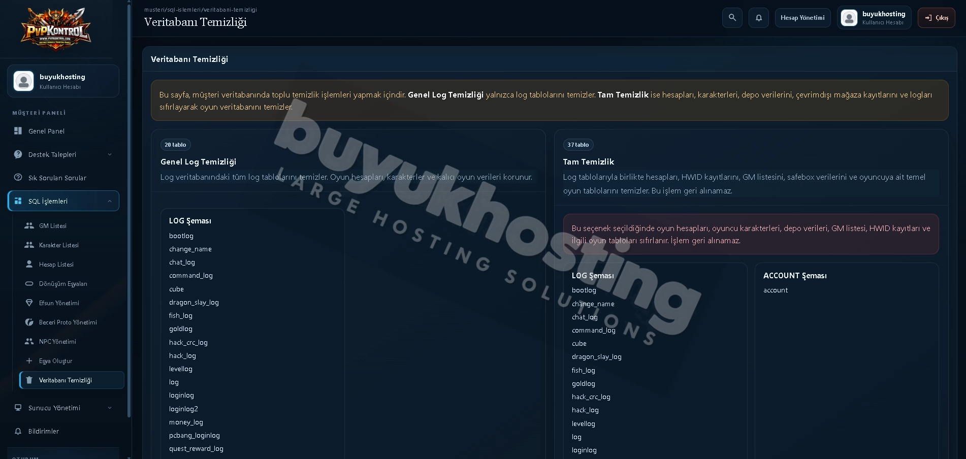Click the Efsun Yönetimi diamond icon
The width and height of the screenshot is (966, 459).
tap(29, 303)
